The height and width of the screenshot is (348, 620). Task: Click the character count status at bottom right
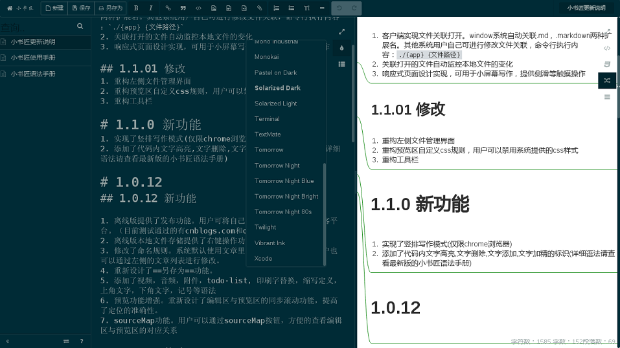[563, 342]
